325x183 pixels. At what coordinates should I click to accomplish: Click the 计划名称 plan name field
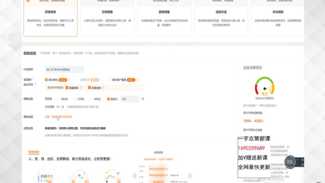click(x=64, y=70)
